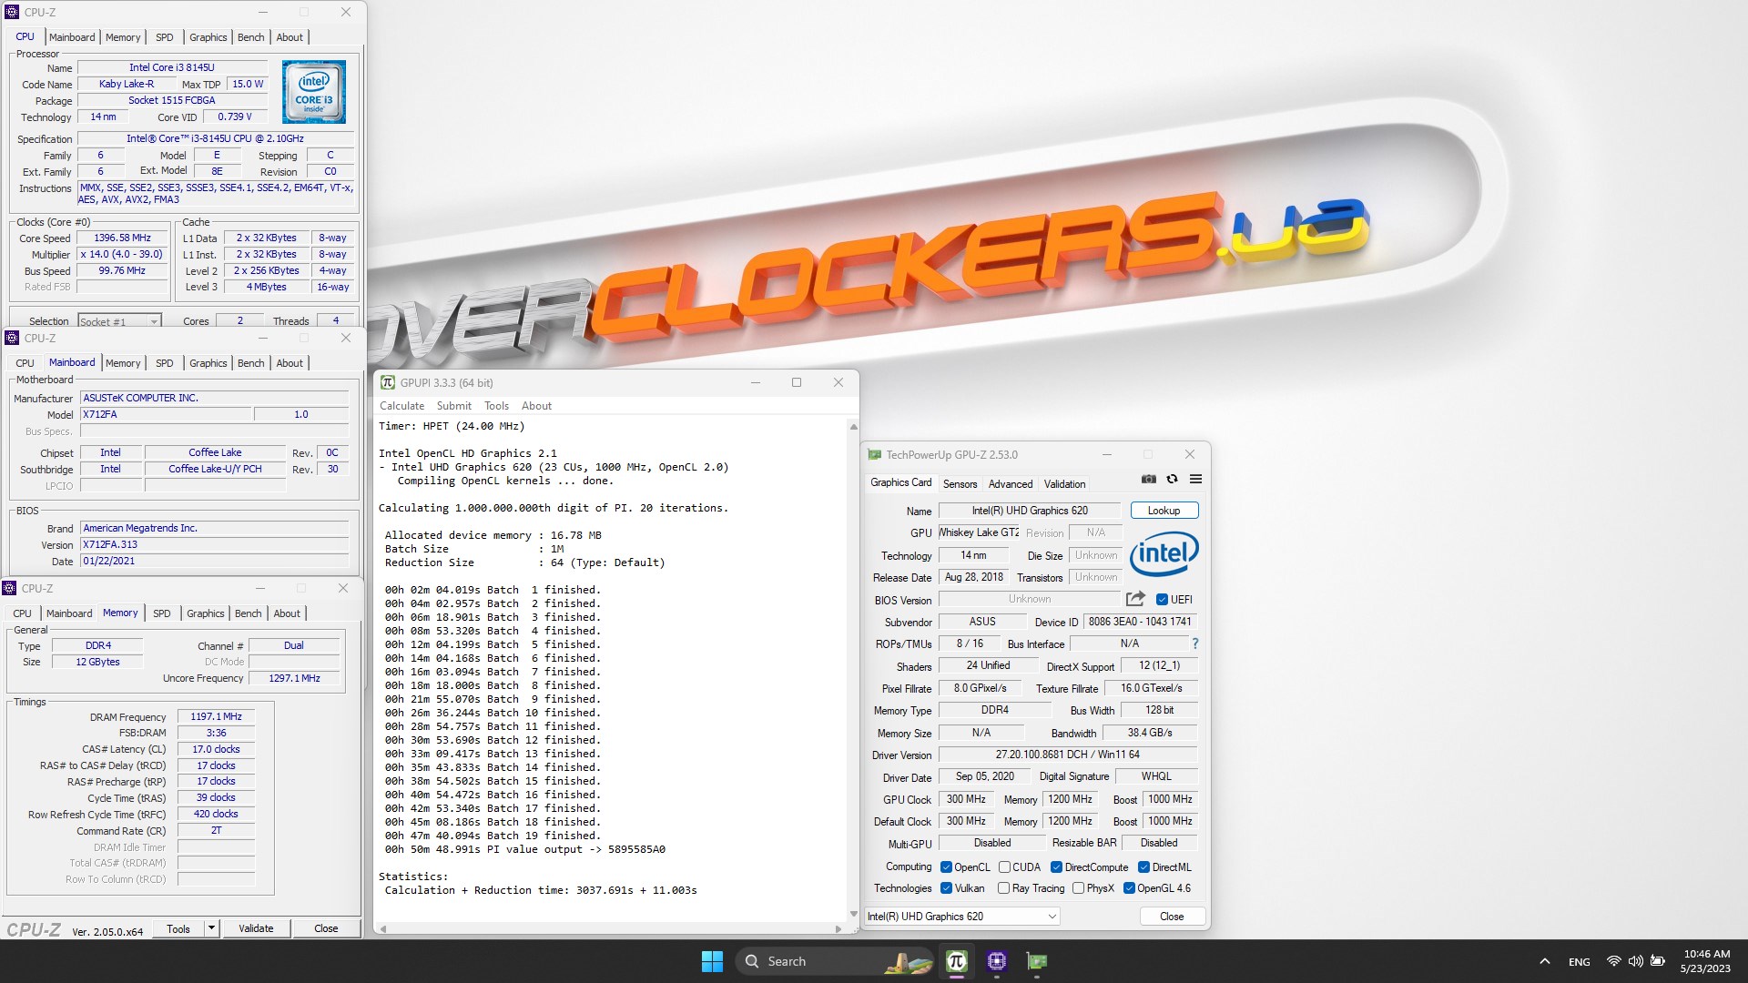Click ENG language indicator
Image resolution: width=1748 pixels, height=983 pixels.
(x=1580, y=961)
